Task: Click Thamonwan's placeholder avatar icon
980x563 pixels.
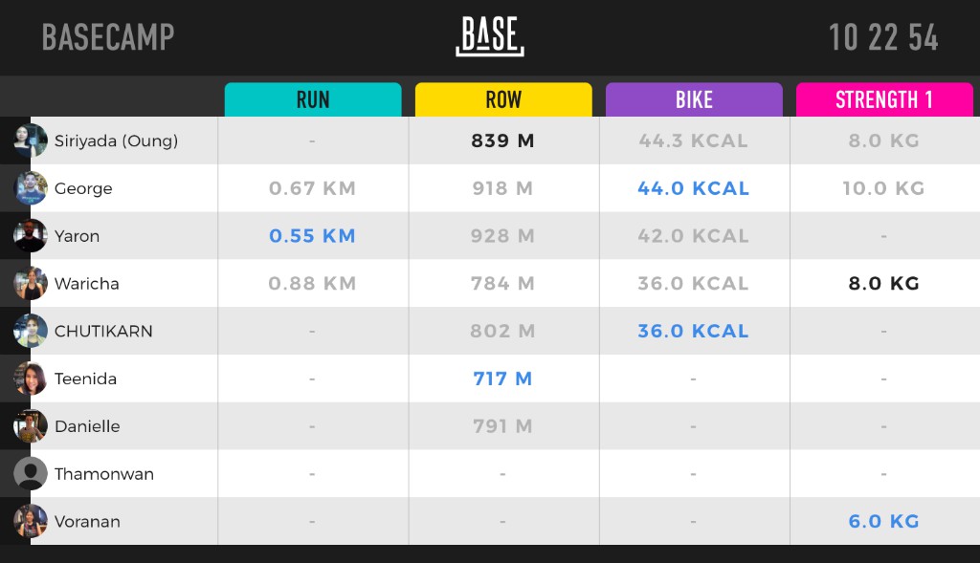Action: (29, 474)
